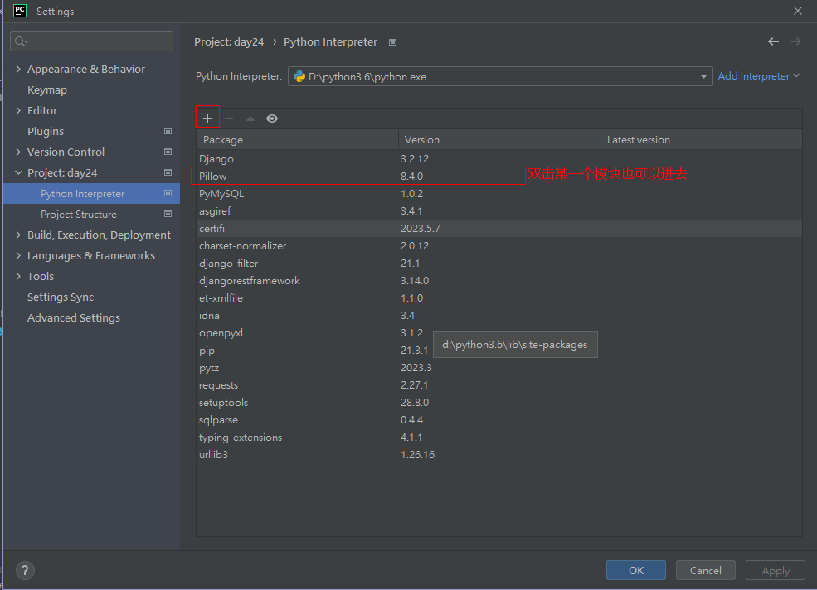
Task: Click the Cancel button
Action: click(706, 570)
